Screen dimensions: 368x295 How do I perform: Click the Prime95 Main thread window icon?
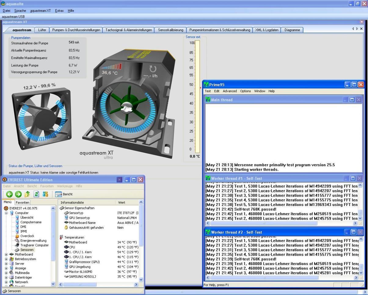(x=208, y=100)
